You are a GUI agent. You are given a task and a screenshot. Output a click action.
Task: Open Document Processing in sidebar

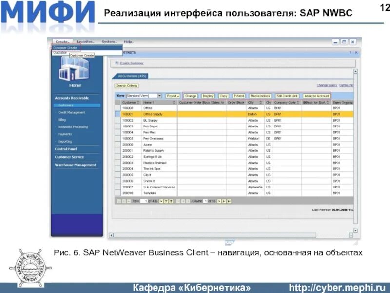(73, 127)
